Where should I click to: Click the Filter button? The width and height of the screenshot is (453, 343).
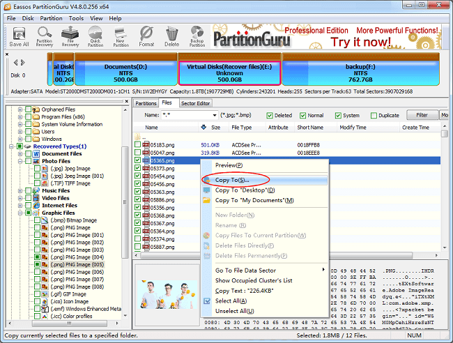click(422, 115)
